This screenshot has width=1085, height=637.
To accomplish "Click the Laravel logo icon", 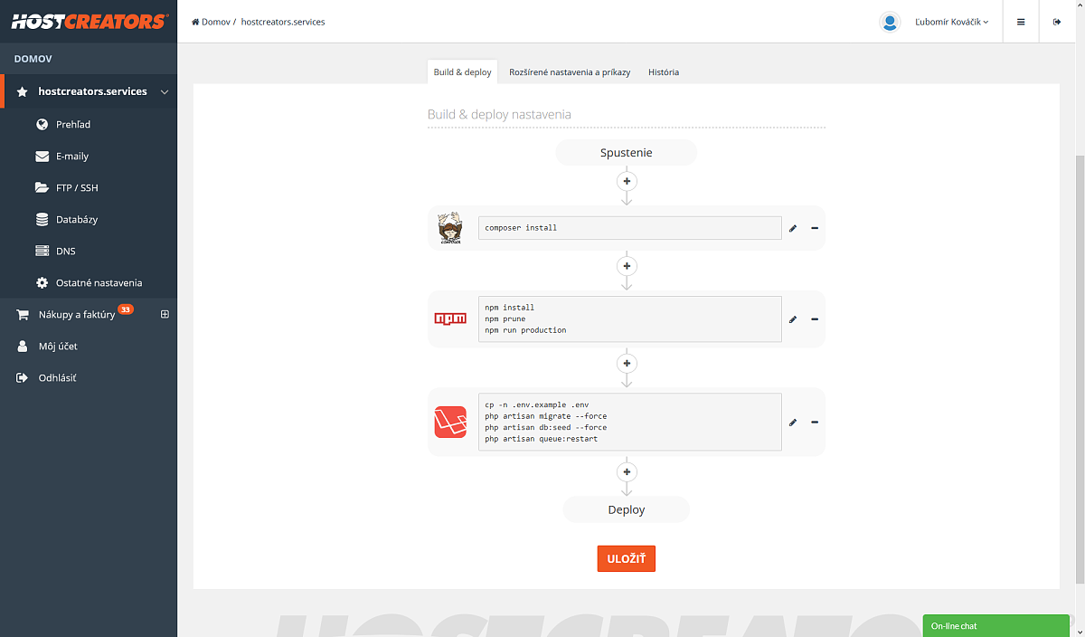I will tap(450, 422).
